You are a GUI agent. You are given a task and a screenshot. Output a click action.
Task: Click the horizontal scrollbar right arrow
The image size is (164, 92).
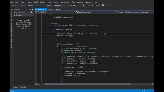point(152,84)
